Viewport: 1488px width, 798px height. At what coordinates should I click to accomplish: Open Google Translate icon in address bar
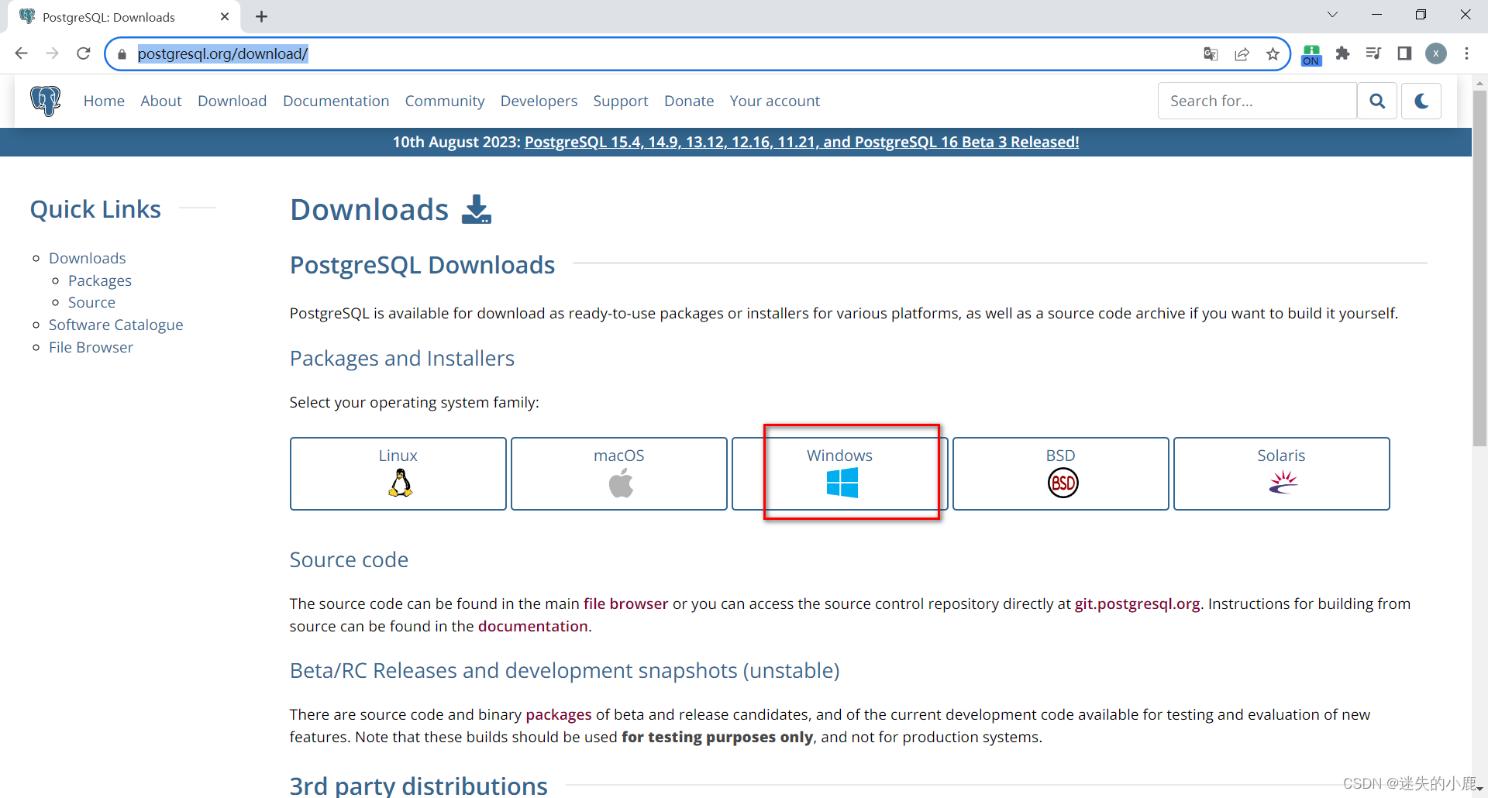point(1211,53)
